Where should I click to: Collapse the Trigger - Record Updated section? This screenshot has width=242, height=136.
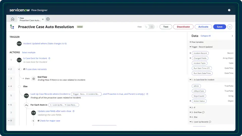point(190,47)
